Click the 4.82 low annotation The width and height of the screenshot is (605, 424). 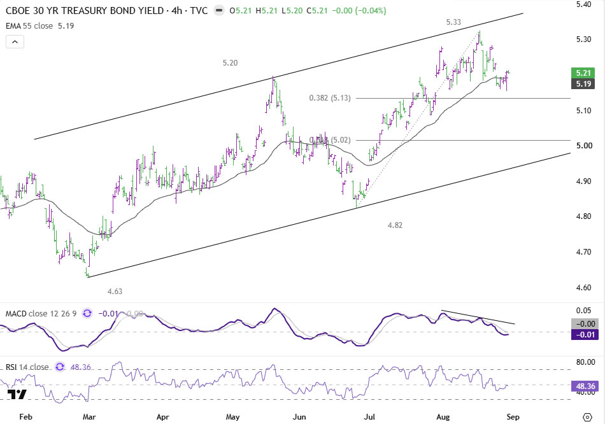[x=395, y=225]
